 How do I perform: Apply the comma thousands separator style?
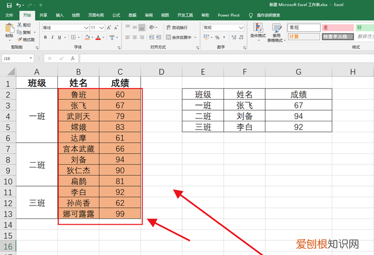click(x=224, y=37)
